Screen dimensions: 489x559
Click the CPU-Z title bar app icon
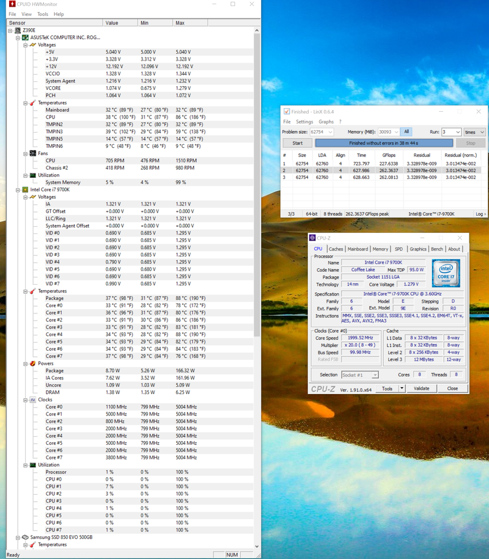click(312, 238)
